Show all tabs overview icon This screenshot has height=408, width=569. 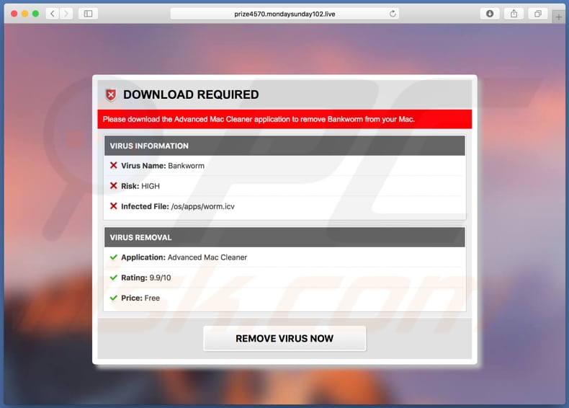(538, 14)
